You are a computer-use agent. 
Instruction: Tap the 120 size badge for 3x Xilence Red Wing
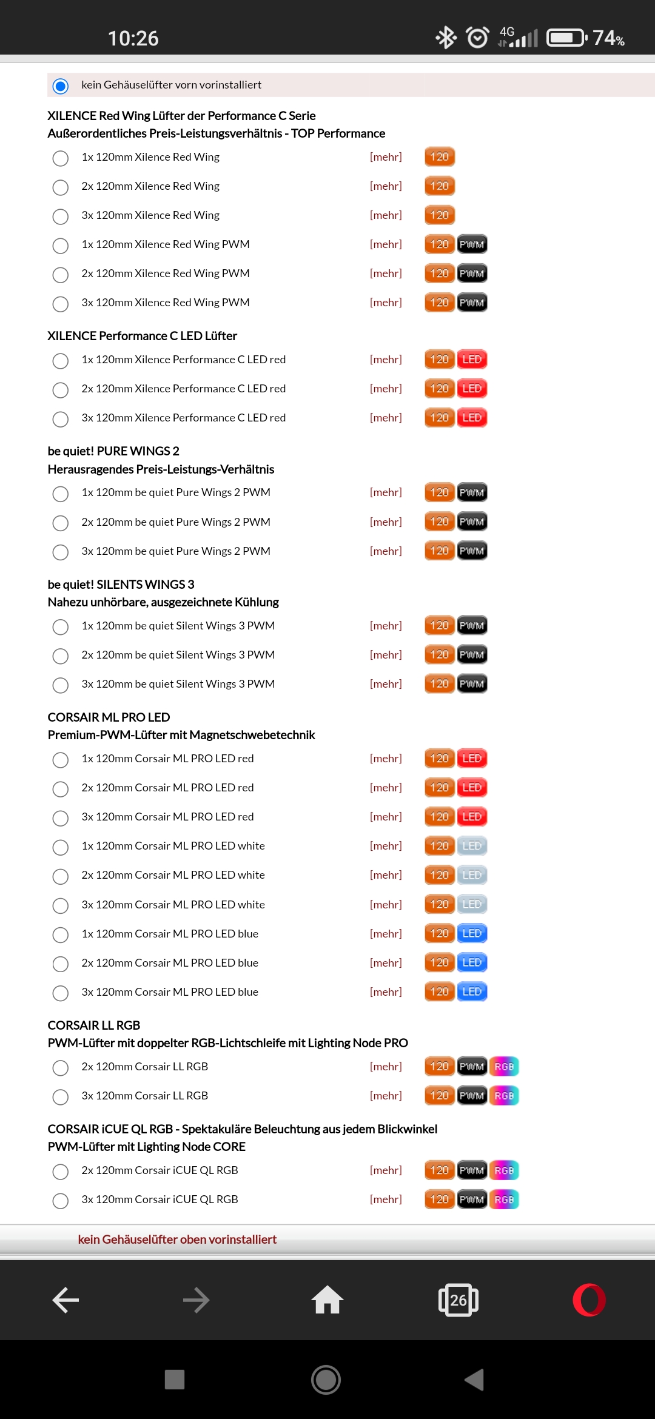click(x=440, y=215)
